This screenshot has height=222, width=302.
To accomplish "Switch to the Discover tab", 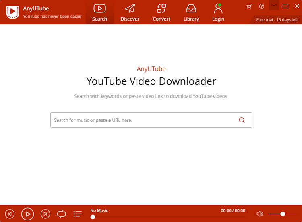I will [x=130, y=12].
